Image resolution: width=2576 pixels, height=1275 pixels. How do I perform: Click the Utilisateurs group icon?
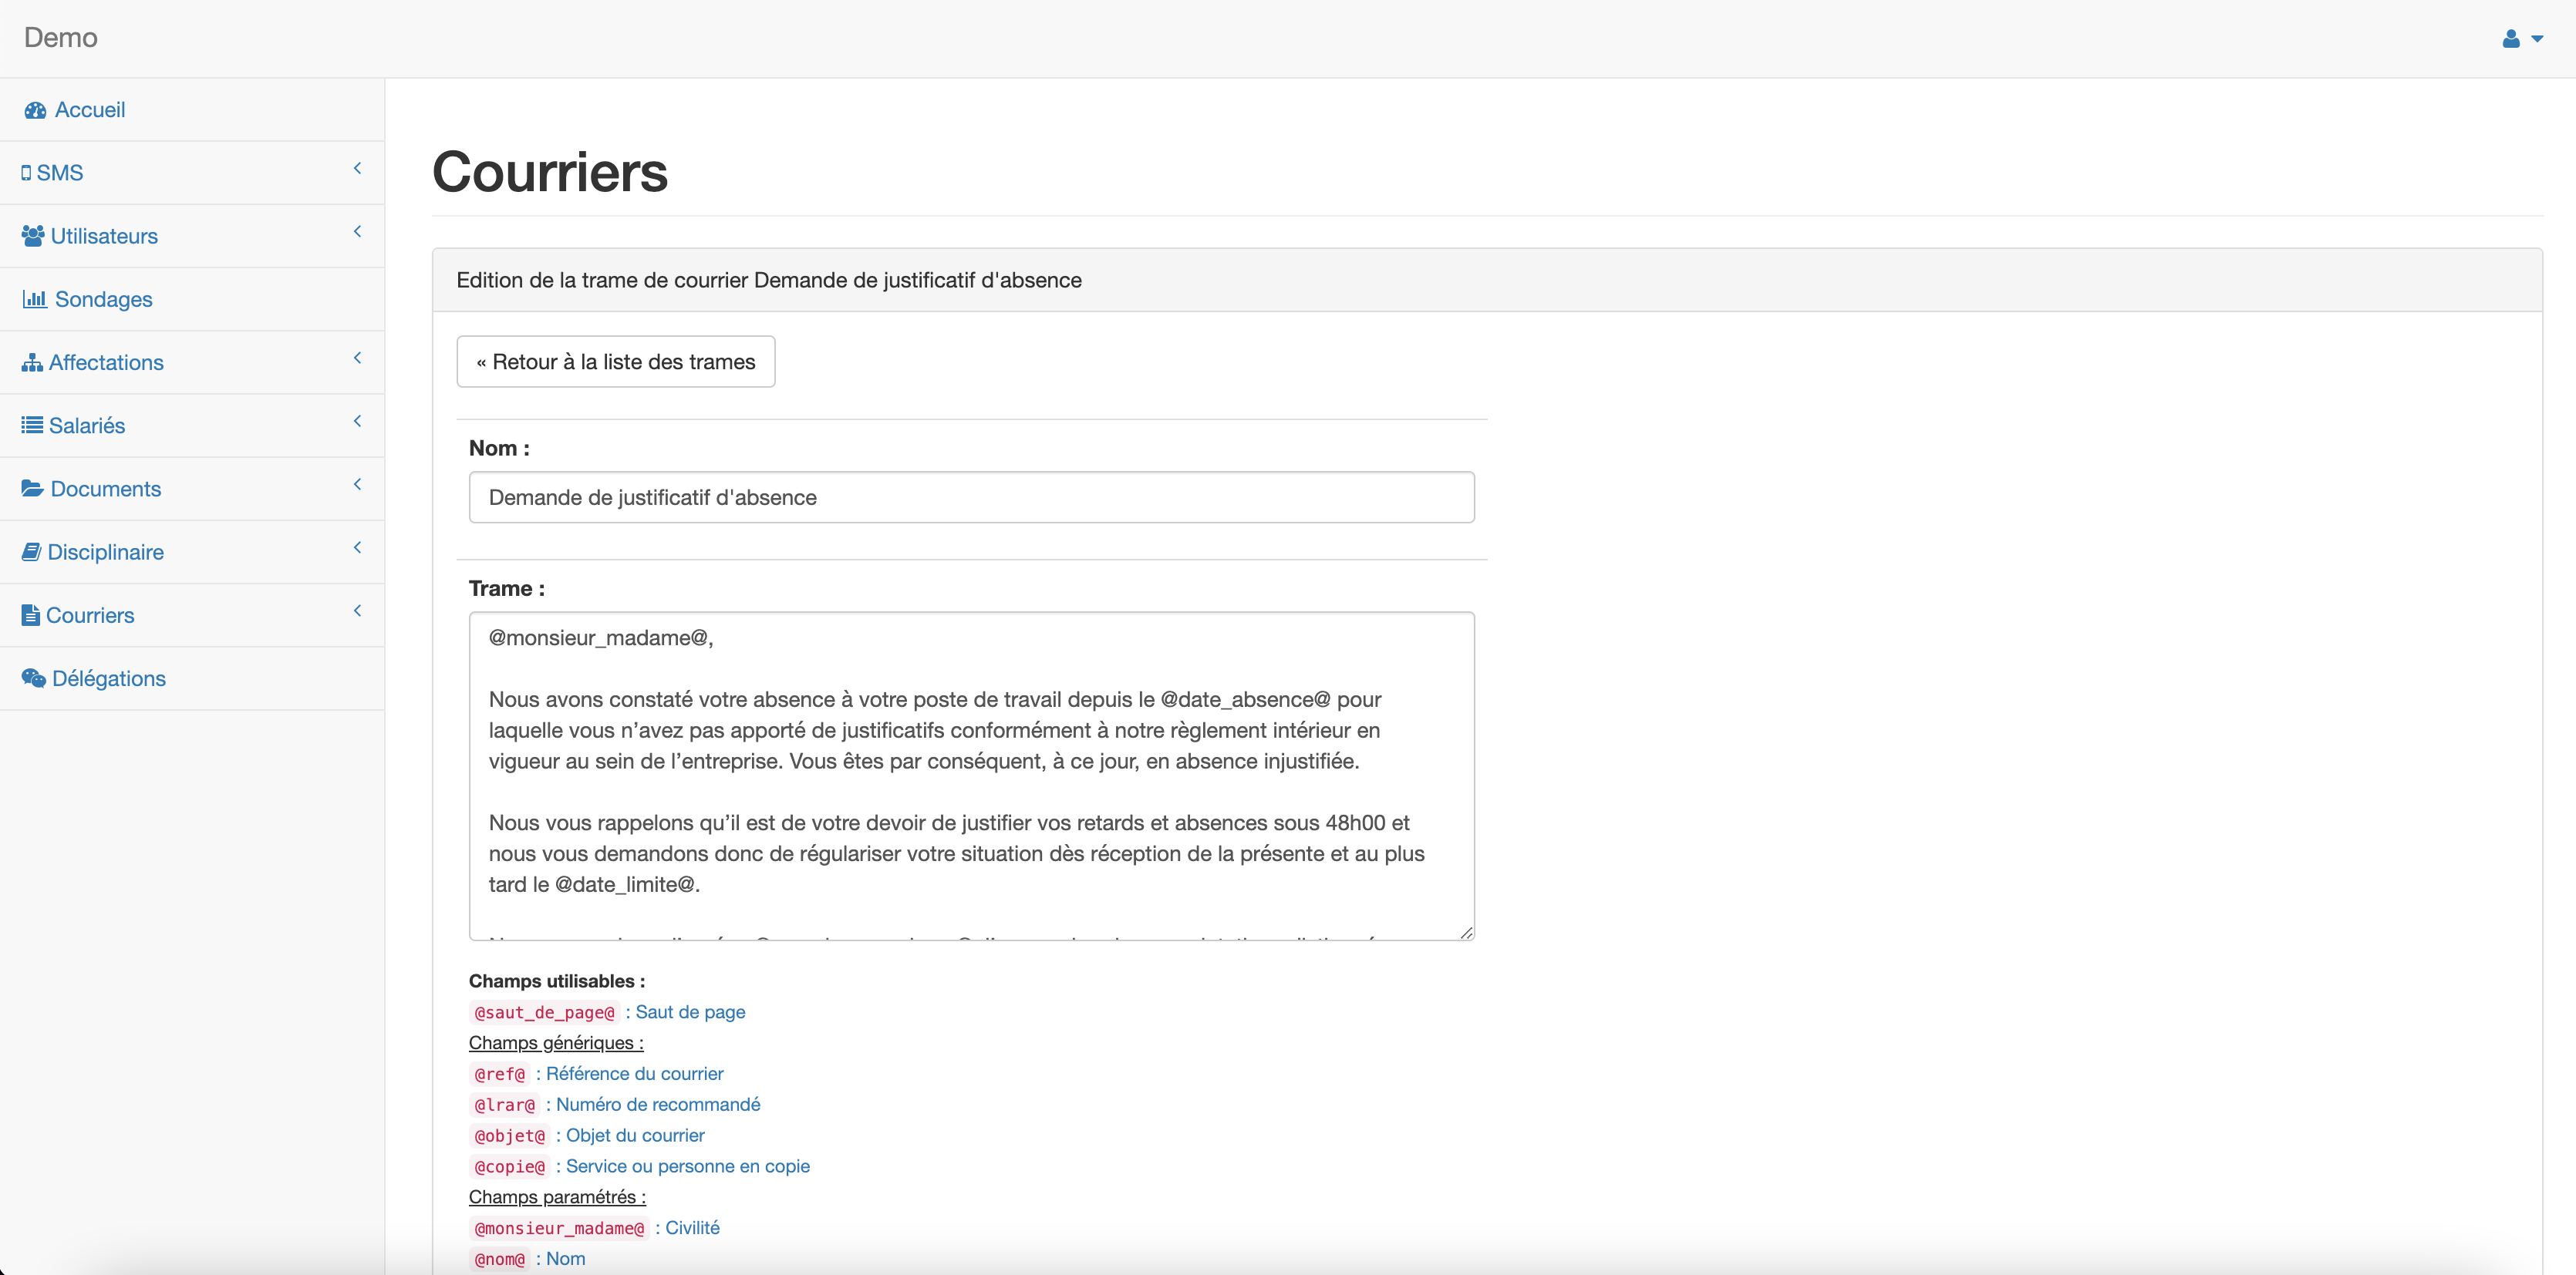click(33, 236)
